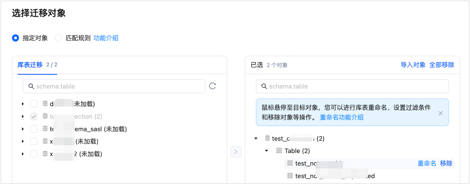Viewport: 470px width, 184px height.
Task: Click the database icon of the tema_sasl entry
Action: click(45, 129)
